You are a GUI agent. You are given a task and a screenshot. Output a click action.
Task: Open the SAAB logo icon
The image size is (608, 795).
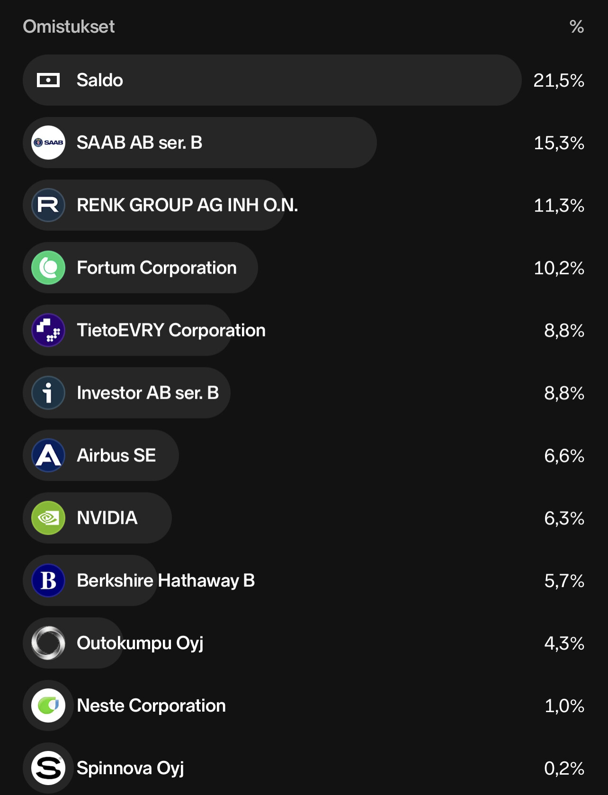(48, 143)
